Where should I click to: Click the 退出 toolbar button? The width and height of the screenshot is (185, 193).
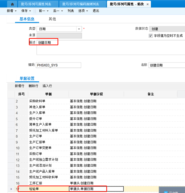click(x=96, y=11)
